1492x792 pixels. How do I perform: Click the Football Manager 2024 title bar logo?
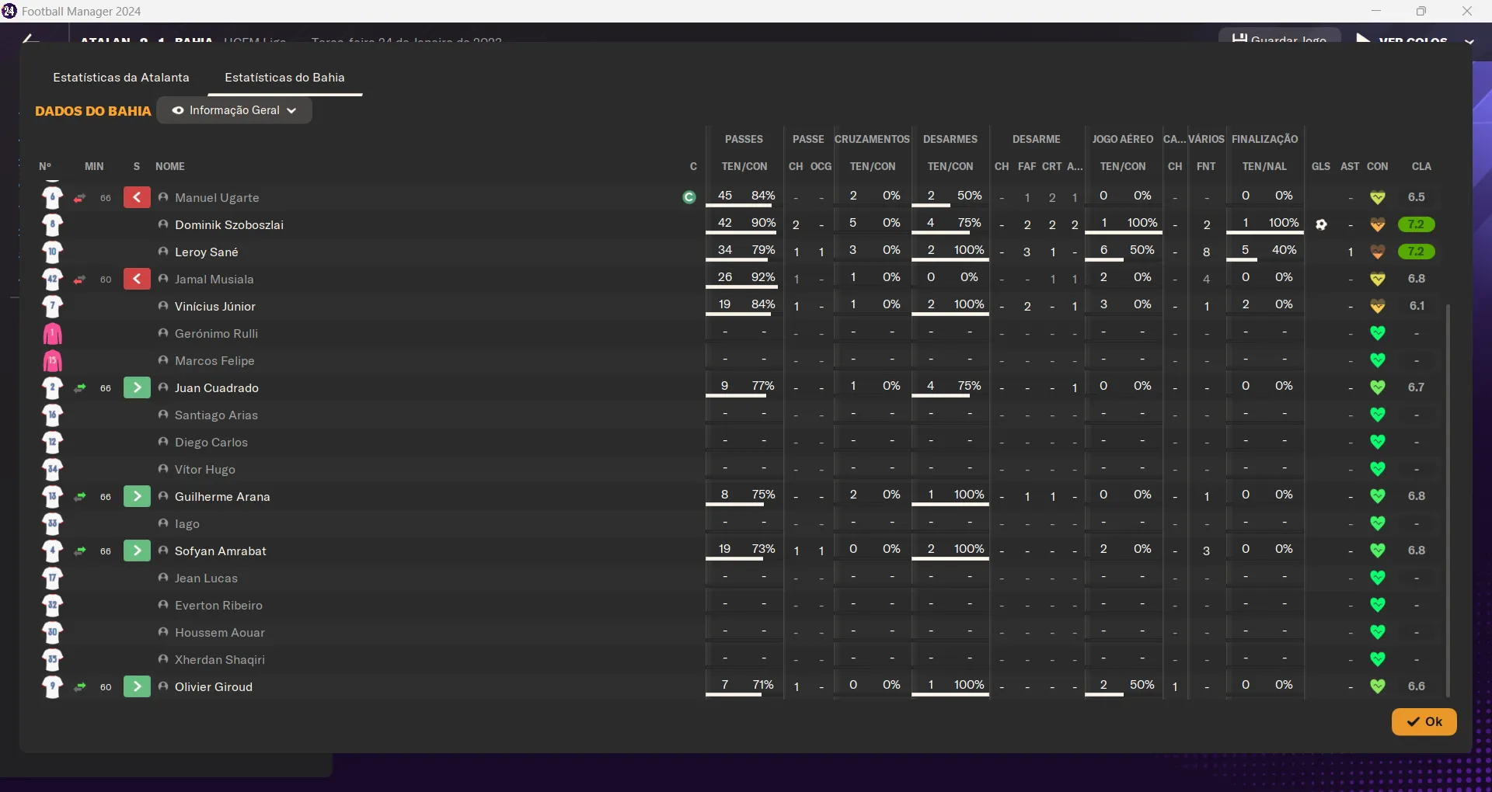[x=9, y=11]
